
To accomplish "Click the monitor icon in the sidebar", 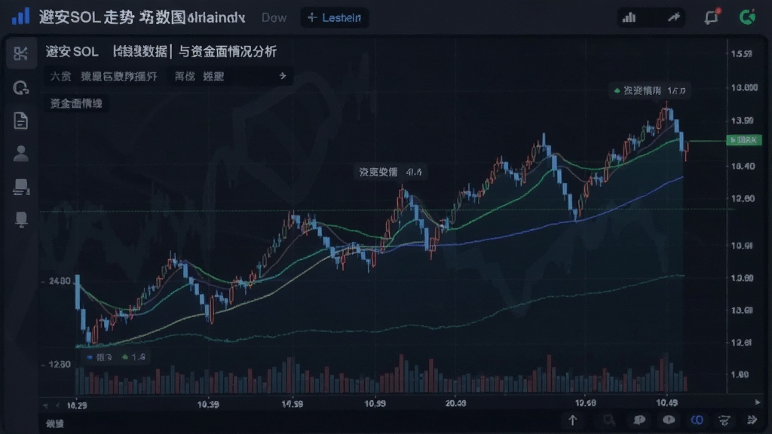I will pos(20,219).
